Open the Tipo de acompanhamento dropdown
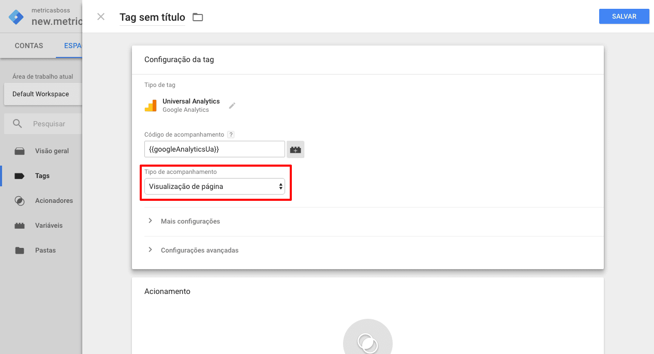This screenshot has width=654, height=354. [x=215, y=186]
